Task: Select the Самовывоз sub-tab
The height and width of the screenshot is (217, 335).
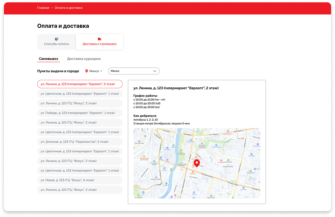Action: coord(49,59)
